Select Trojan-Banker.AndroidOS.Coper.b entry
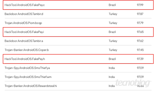 point(27,50)
